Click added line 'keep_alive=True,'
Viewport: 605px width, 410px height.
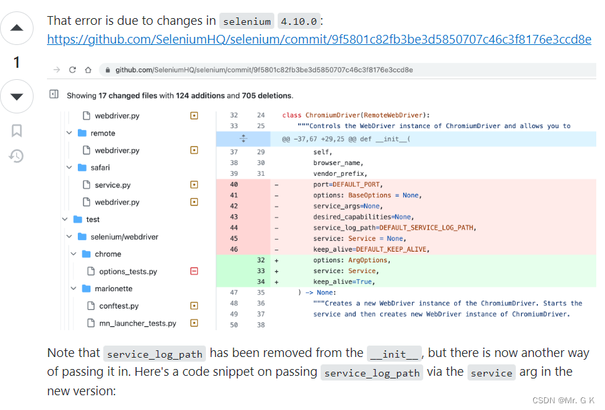344,282
